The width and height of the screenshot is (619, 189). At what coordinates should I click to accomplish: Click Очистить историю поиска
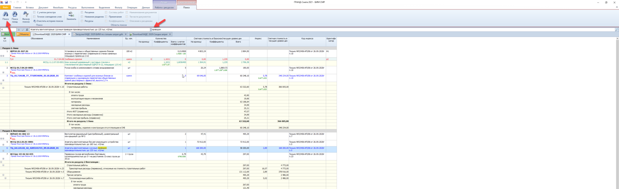coord(49,21)
